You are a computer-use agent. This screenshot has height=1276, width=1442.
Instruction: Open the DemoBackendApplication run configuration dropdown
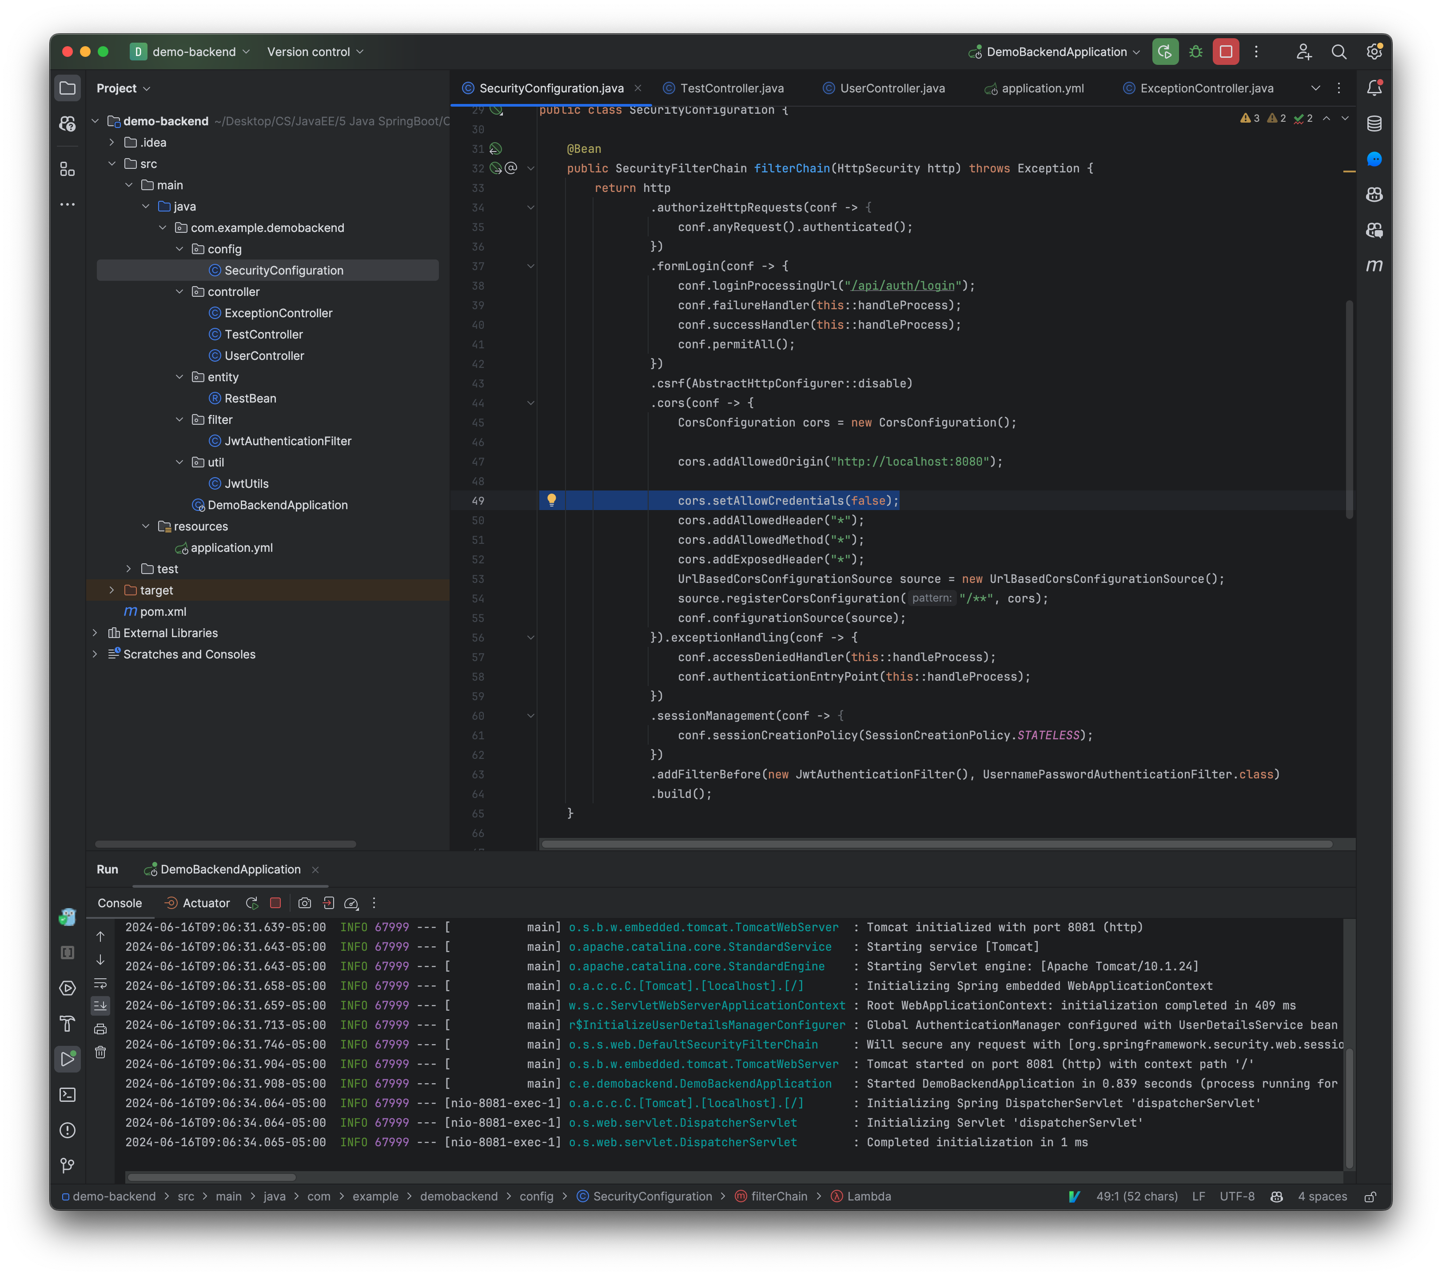[1055, 52]
